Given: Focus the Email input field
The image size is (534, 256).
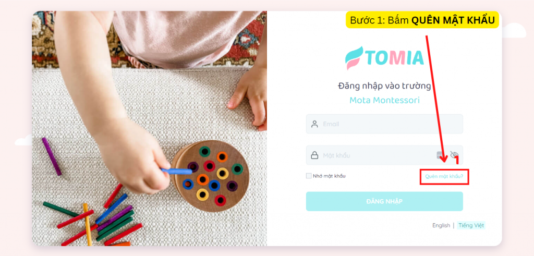Looking at the screenshot, I should click(384, 124).
